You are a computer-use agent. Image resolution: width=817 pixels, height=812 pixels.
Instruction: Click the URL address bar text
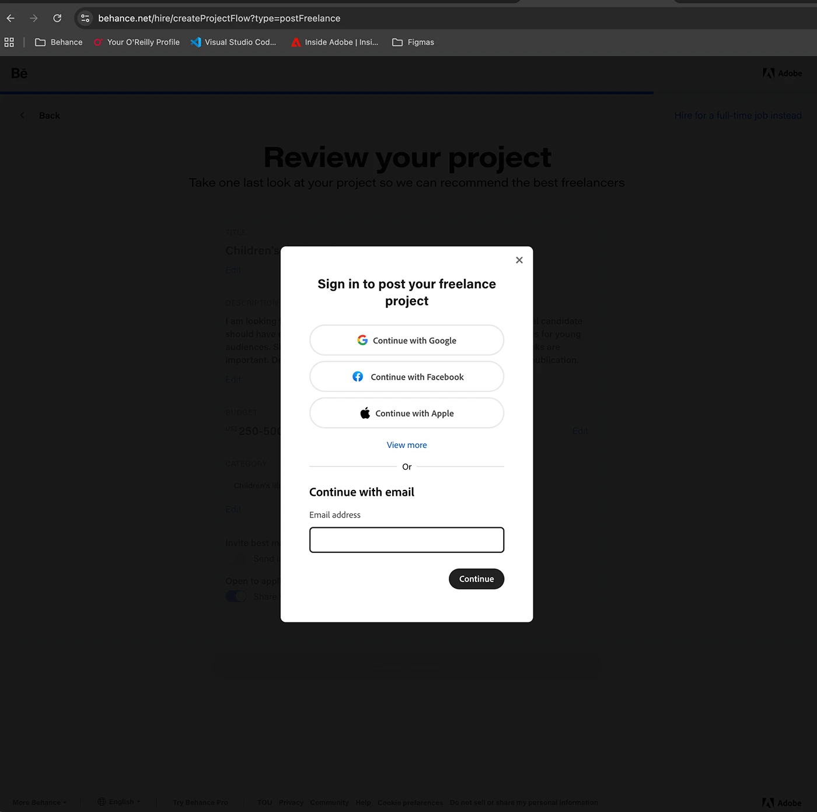tap(219, 18)
